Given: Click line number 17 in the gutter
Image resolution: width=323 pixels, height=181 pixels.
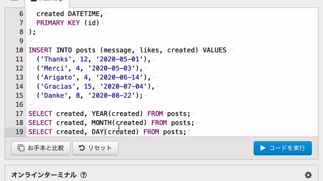Looking at the screenshot, I should tap(19, 114).
